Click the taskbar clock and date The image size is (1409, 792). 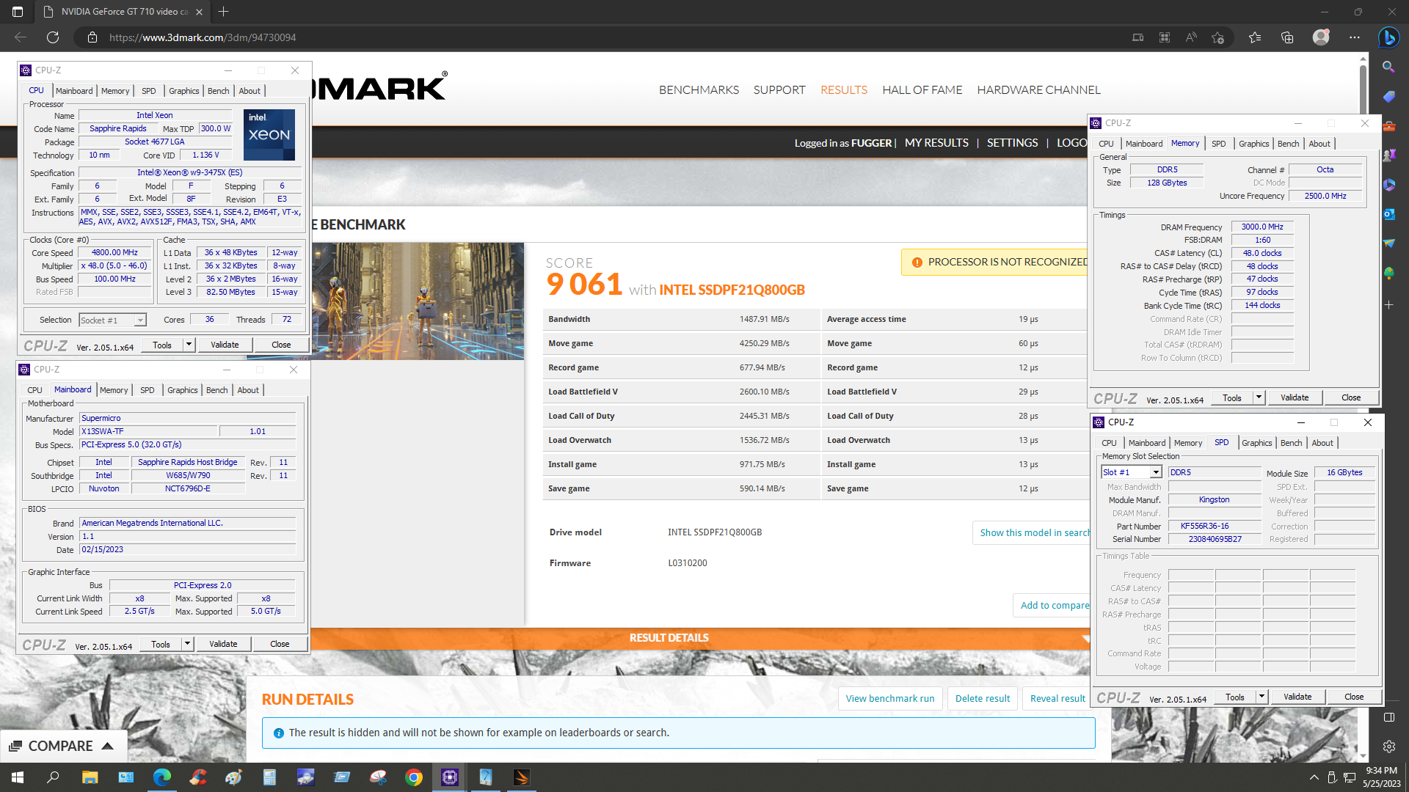pyautogui.click(x=1381, y=777)
